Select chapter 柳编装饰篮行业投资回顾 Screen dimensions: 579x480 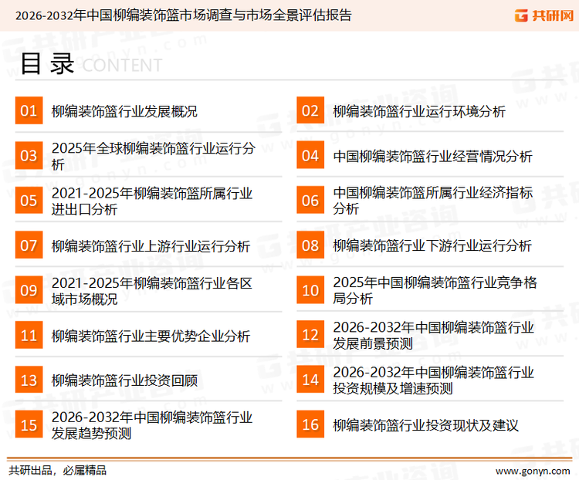[124, 380]
